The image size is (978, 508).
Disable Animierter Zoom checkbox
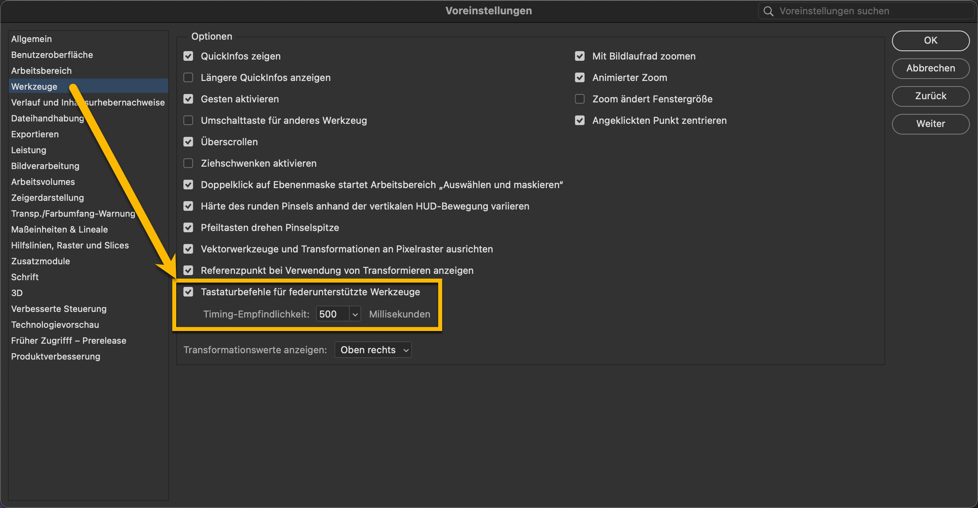579,77
